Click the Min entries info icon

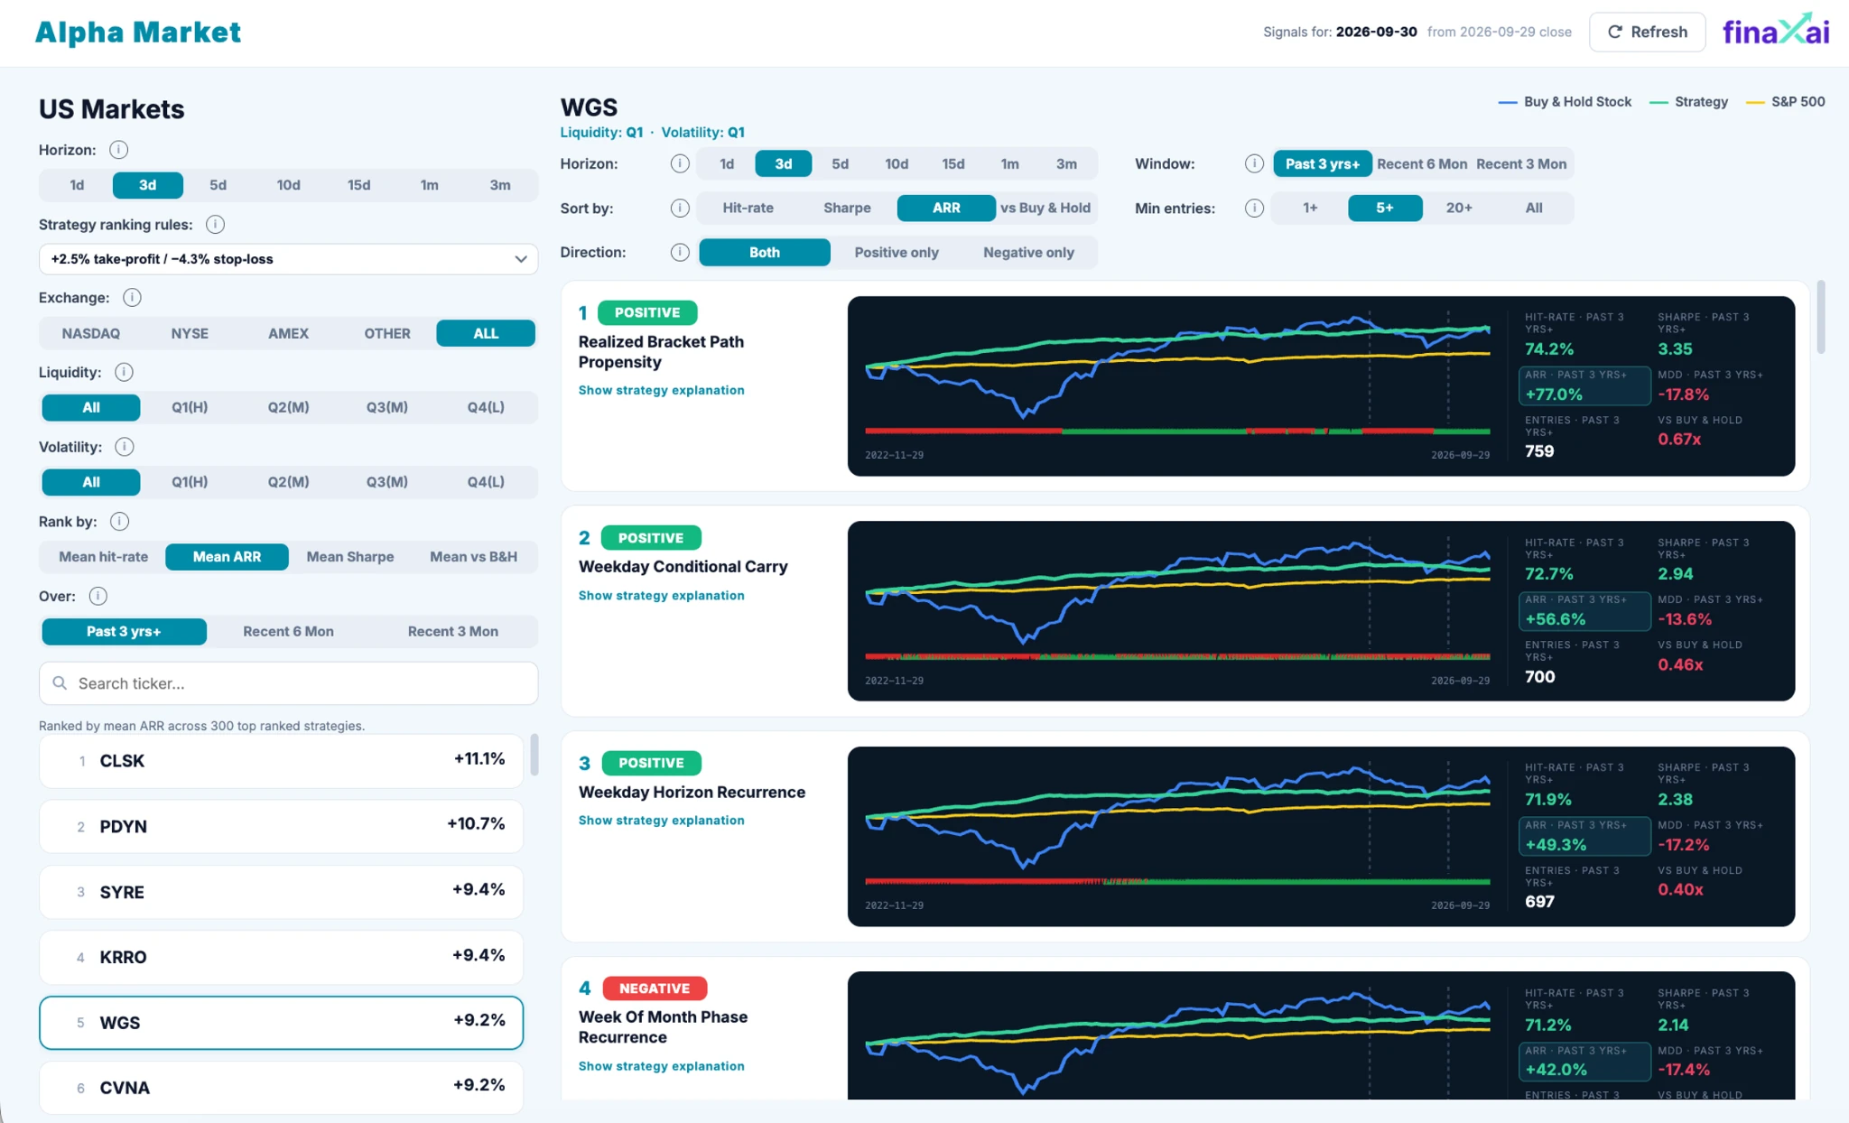pyautogui.click(x=1254, y=208)
